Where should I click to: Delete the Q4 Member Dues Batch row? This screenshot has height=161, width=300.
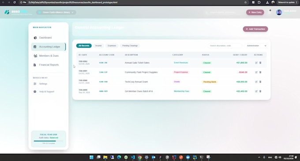(x=260, y=91)
